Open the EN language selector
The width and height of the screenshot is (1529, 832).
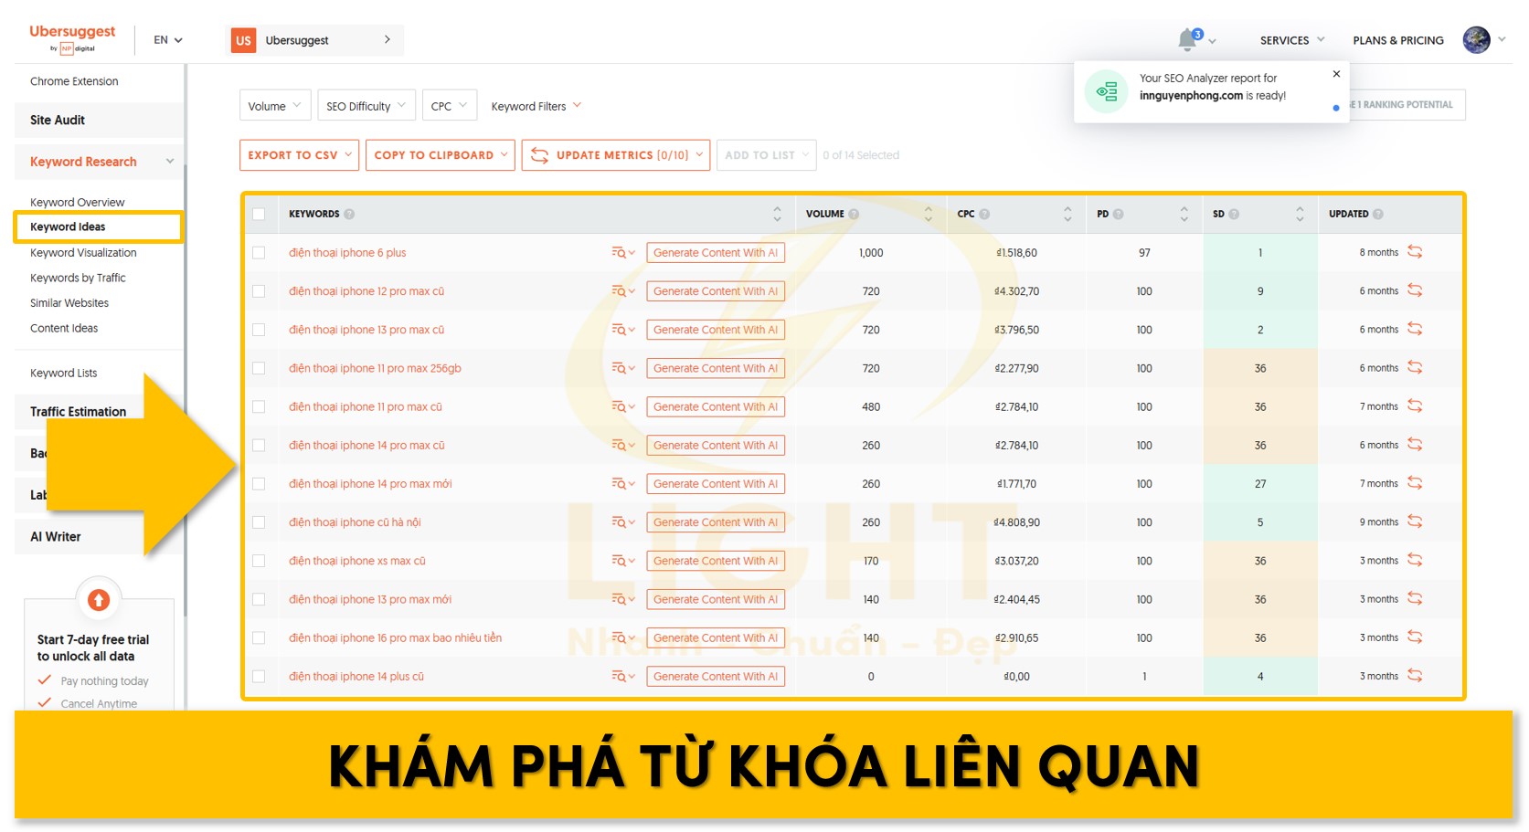[x=168, y=40]
